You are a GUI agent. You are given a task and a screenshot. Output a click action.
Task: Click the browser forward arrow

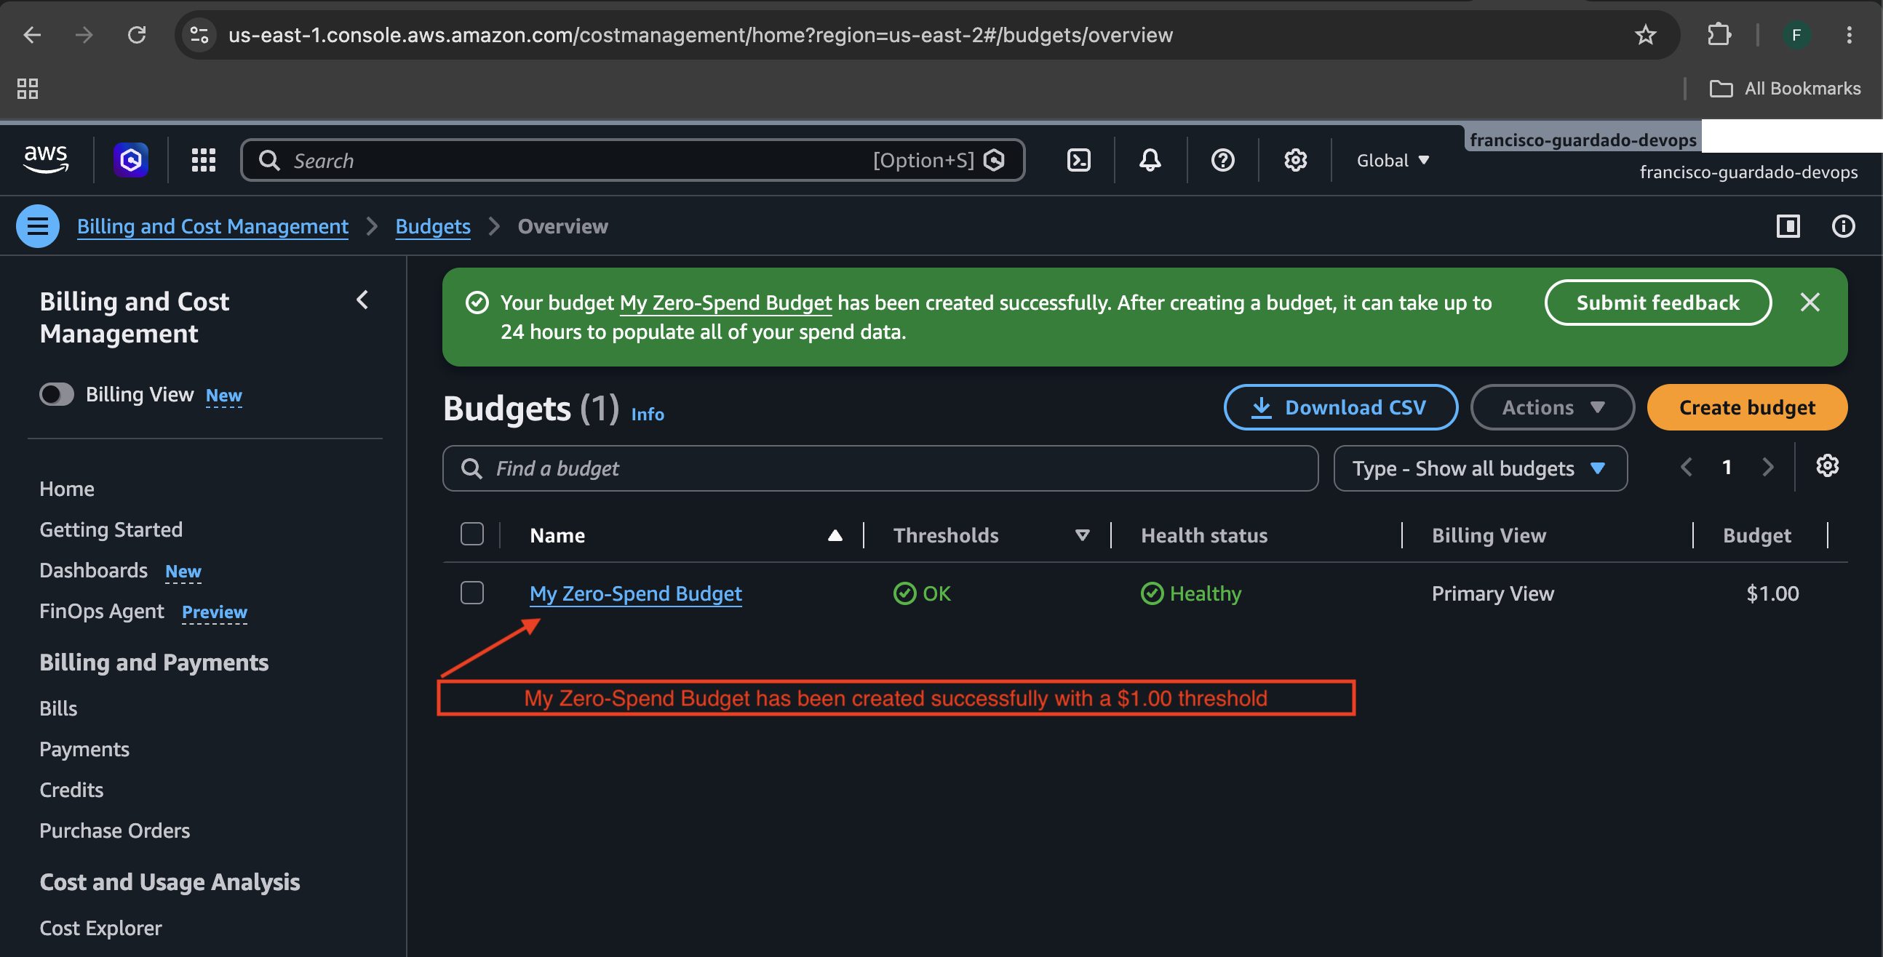84,34
